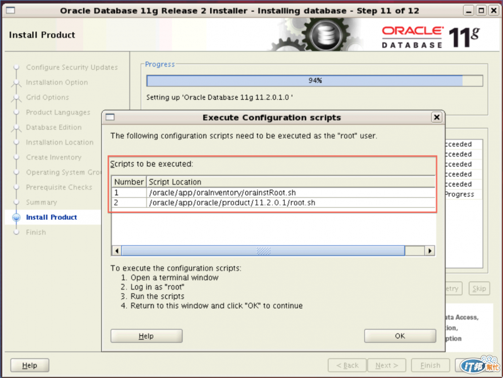Minimize the Oracle installer window
The width and height of the screenshot is (503, 378).
pos(468,11)
